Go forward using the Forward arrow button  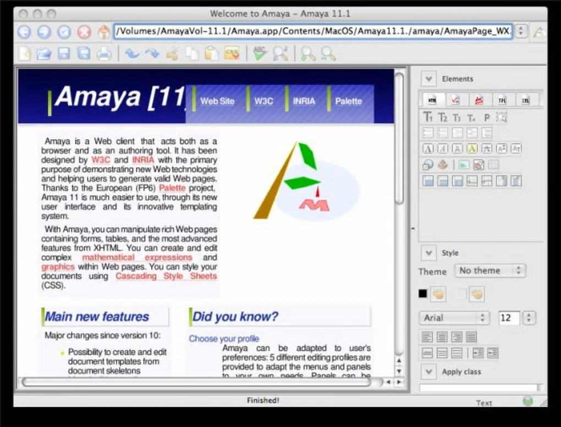45,32
